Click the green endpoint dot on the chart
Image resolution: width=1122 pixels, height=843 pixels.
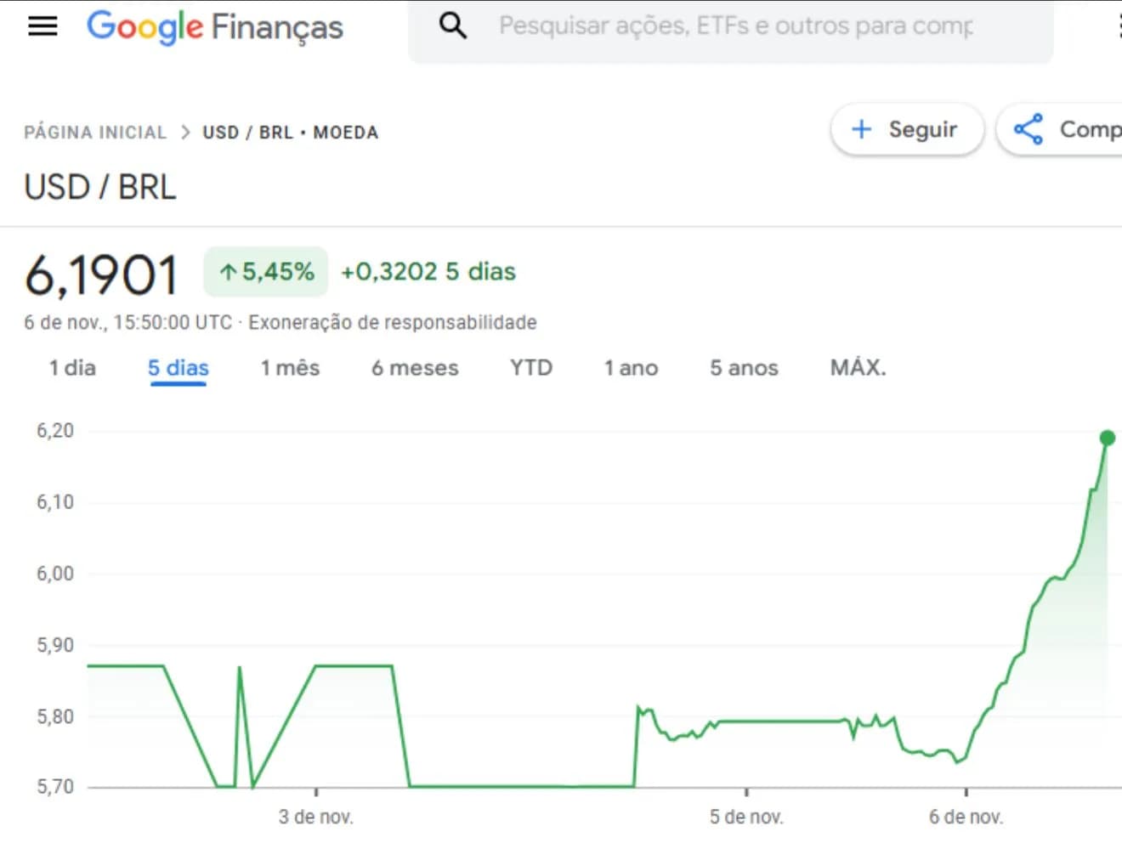(x=1108, y=437)
